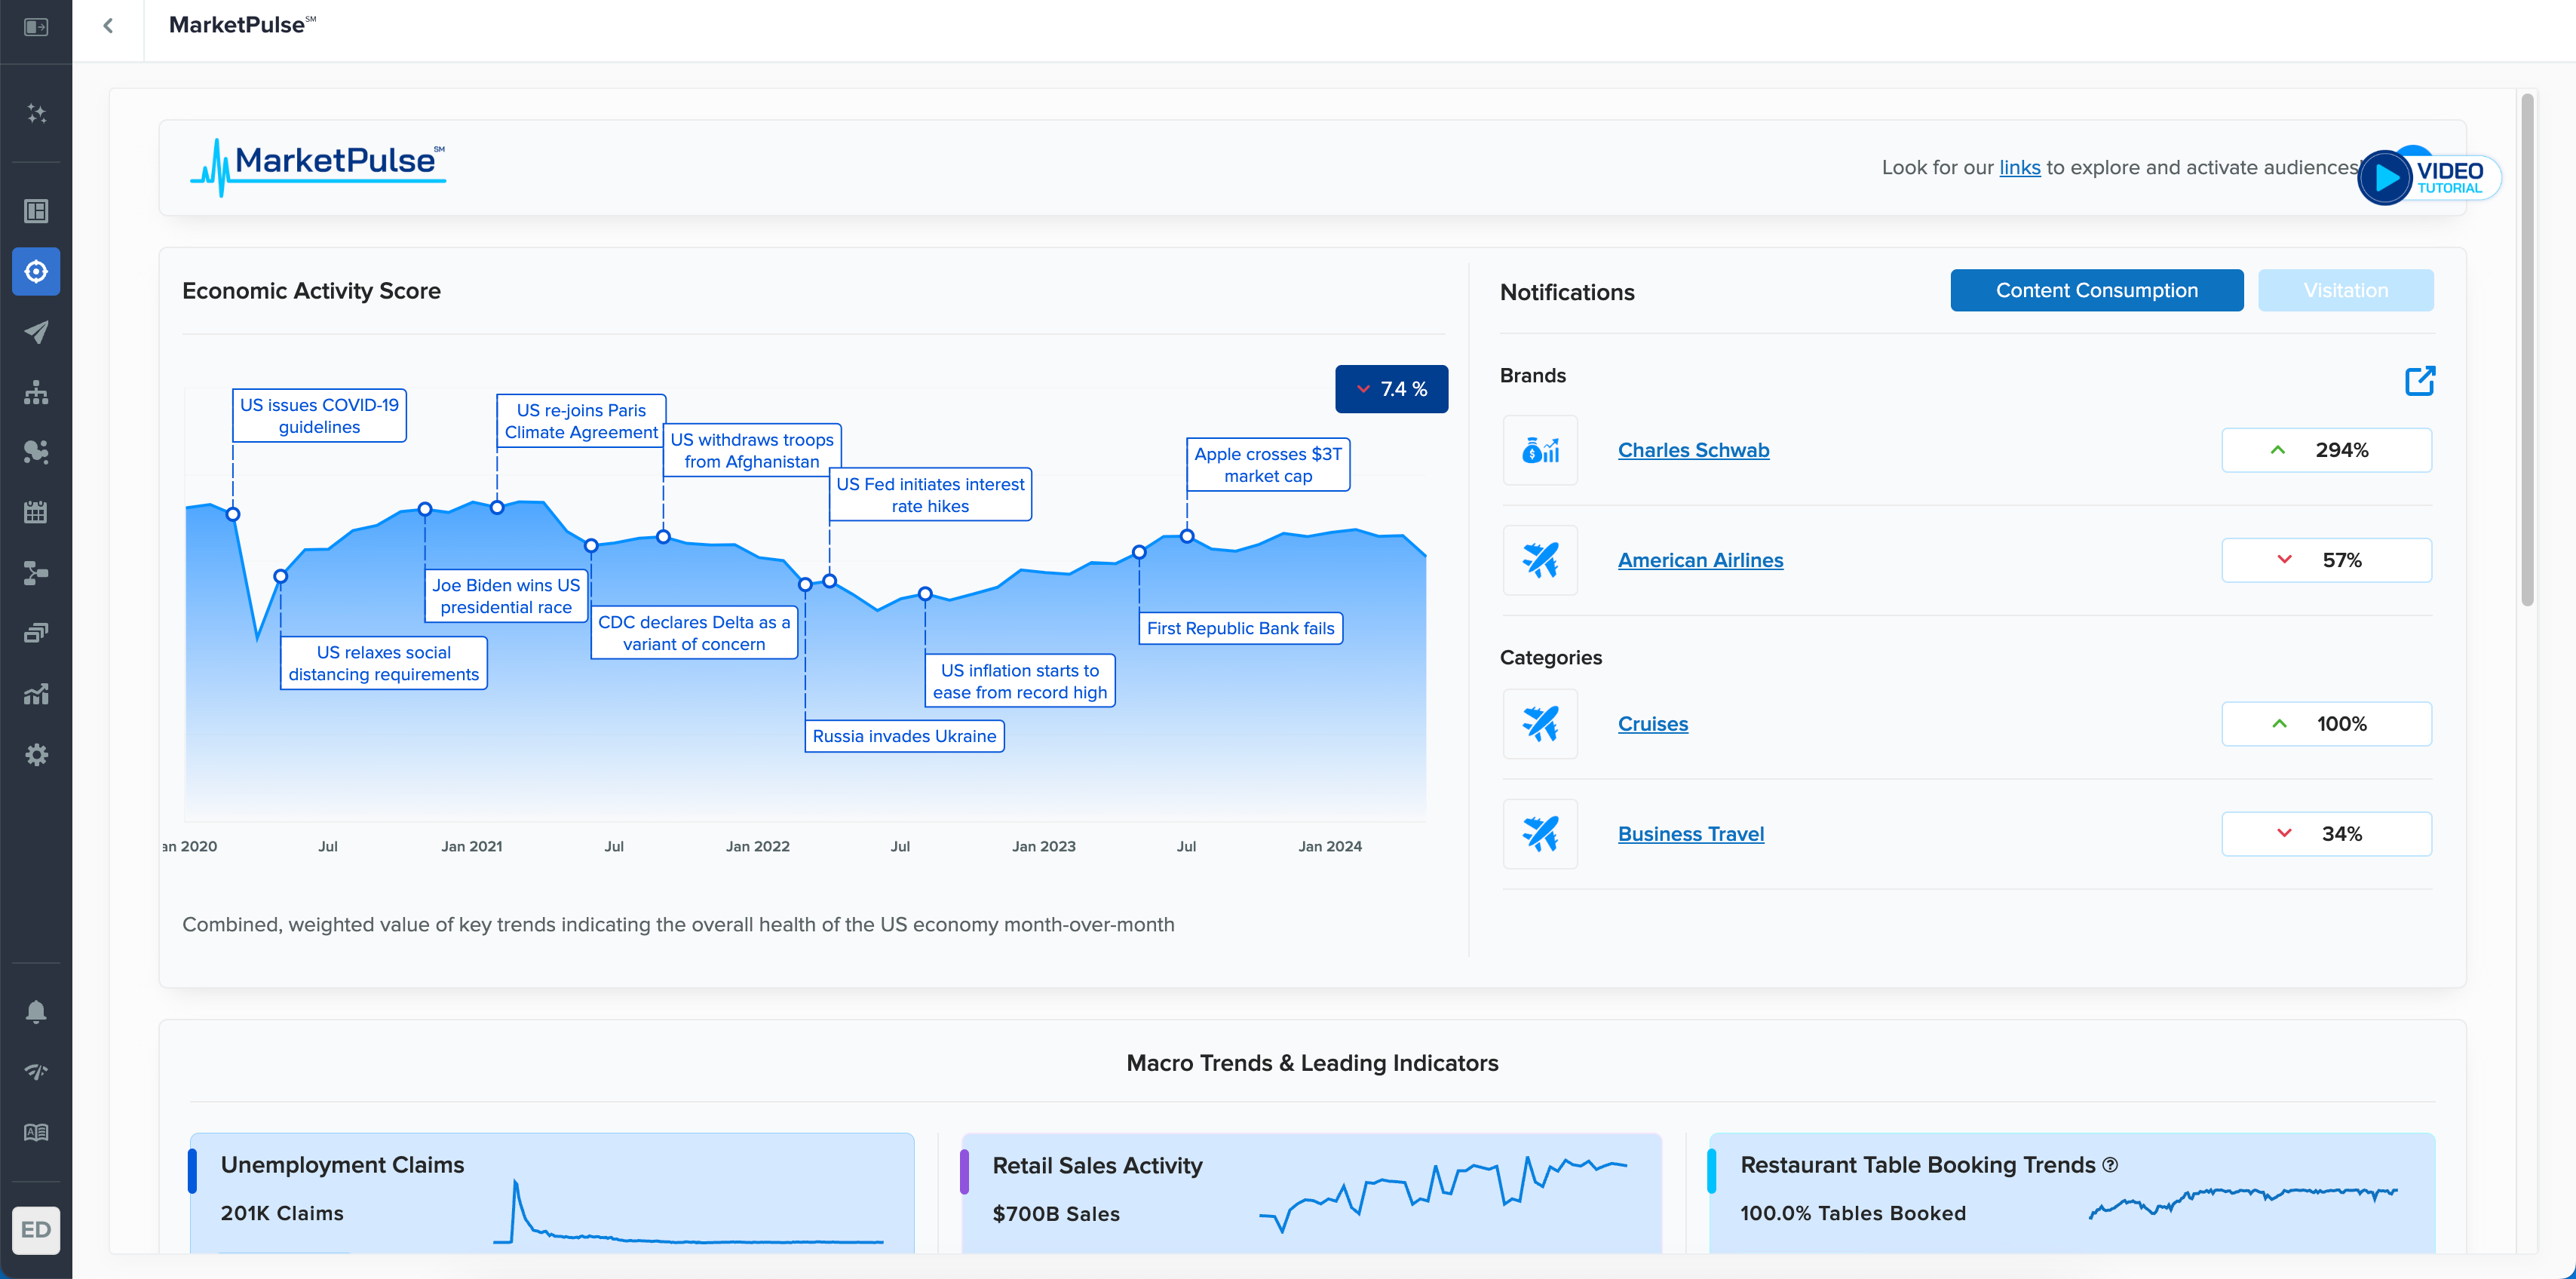The image size is (2576, 1279).
Task: Open the Charles Schwab brand link
Action: point(1693,450)
